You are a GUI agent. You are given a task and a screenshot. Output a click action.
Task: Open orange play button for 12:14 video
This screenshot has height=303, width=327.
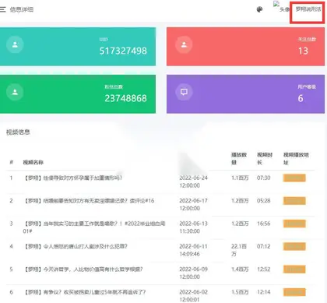[294, 292]
